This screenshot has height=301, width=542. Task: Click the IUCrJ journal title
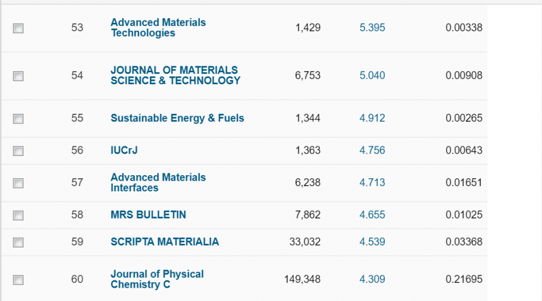tap(124, 150)
